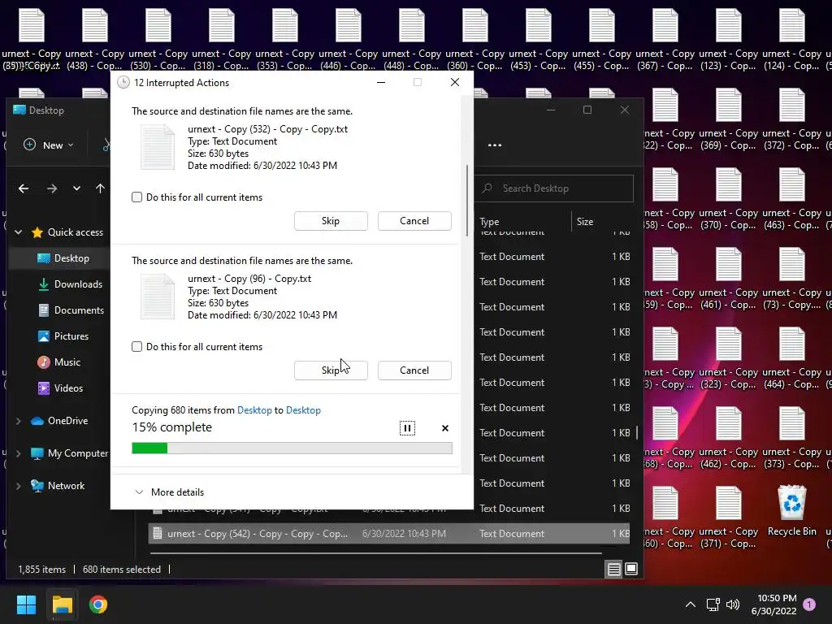Skip the urnext - Copy (532) file
The height and width of the screenshot is (624, 832).
[x=331, y=221]
